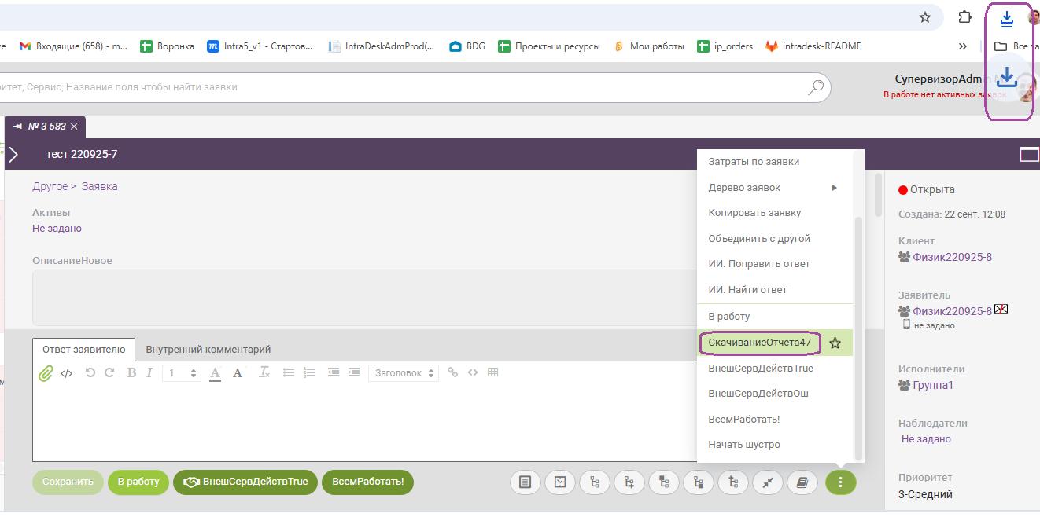Pick the text color A underline tool
Viewport: 1040px width, 517px height.
(x=216, y=372)
